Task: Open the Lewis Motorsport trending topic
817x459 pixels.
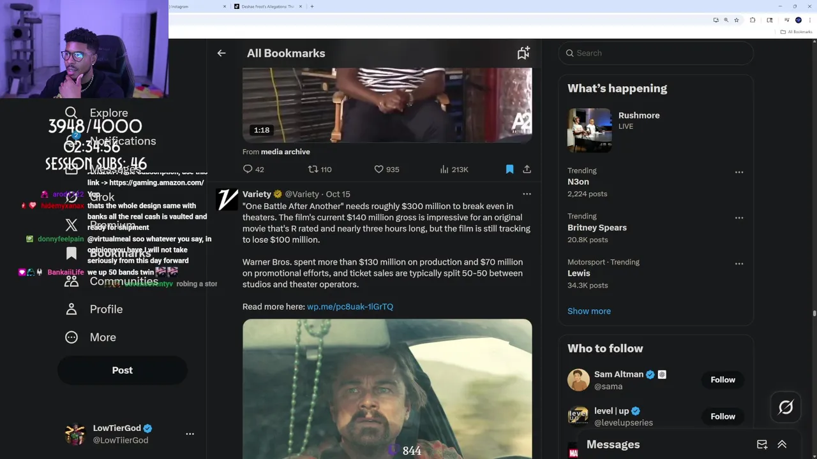Action: [579, 273]
